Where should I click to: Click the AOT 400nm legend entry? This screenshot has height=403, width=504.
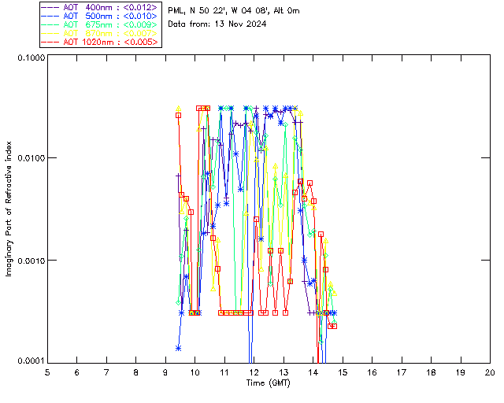[x=100, y=7]
